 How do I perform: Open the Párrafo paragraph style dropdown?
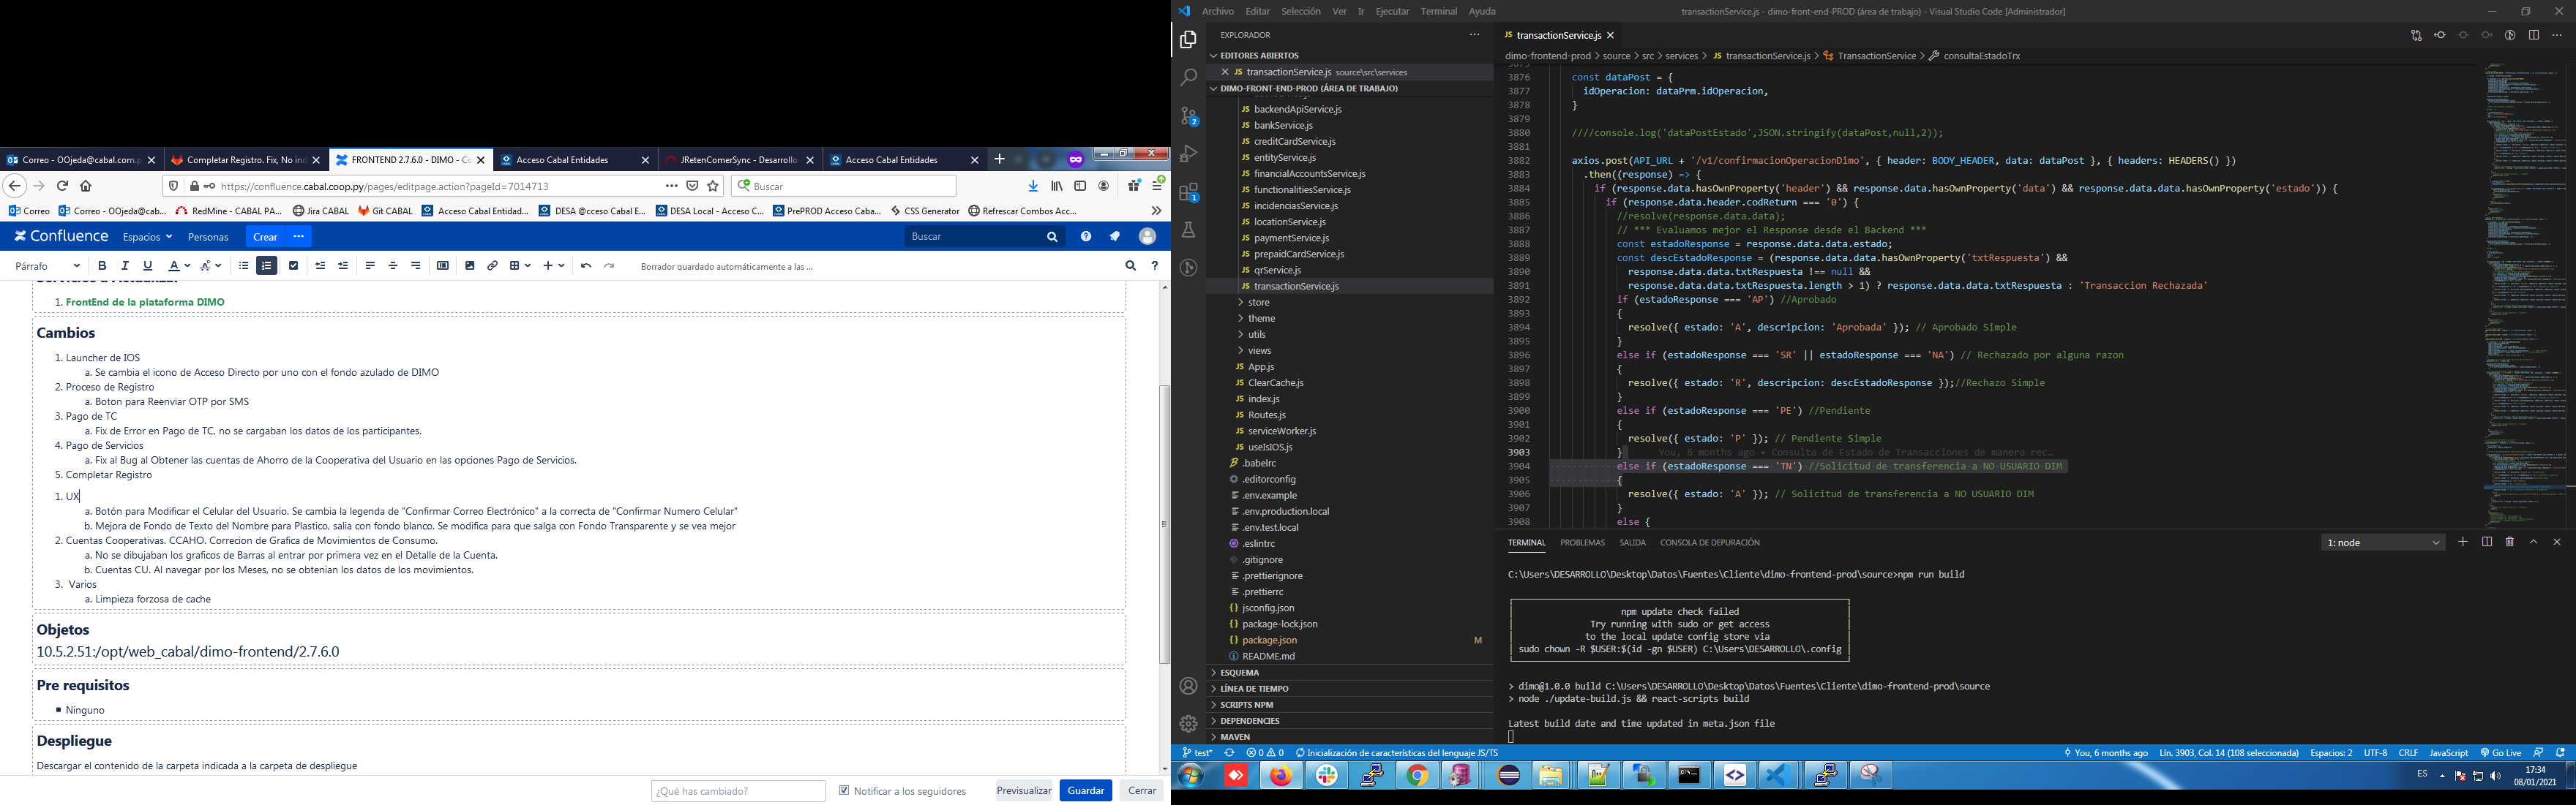[x=47, y=267]
